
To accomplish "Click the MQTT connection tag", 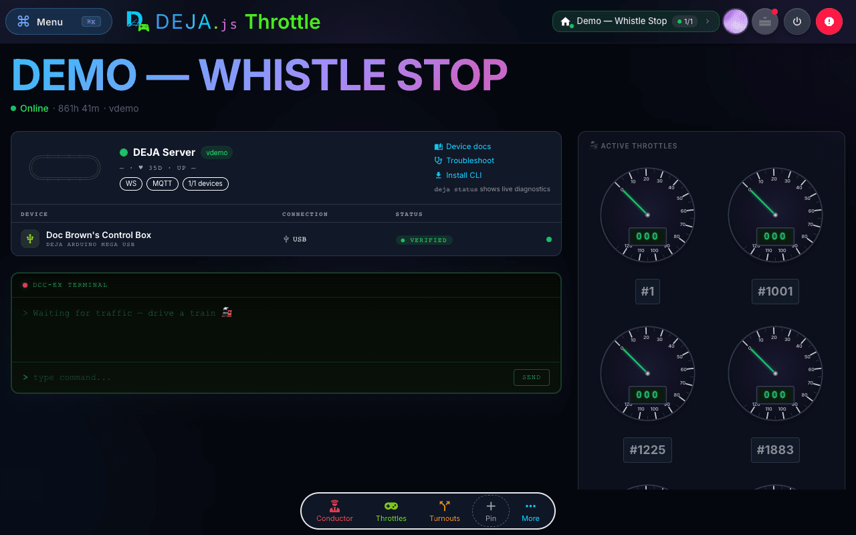I will point(163,183).
